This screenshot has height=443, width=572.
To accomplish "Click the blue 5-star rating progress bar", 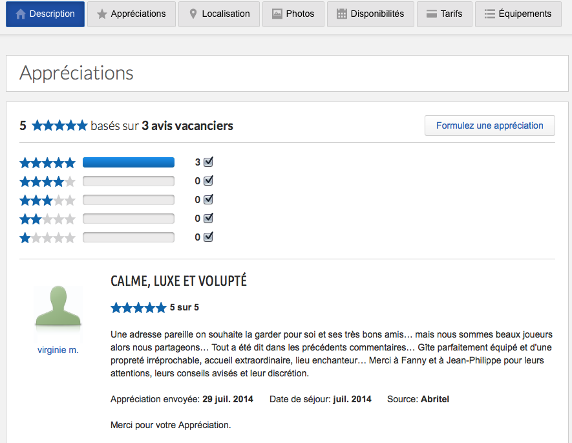I will point(129,162).
